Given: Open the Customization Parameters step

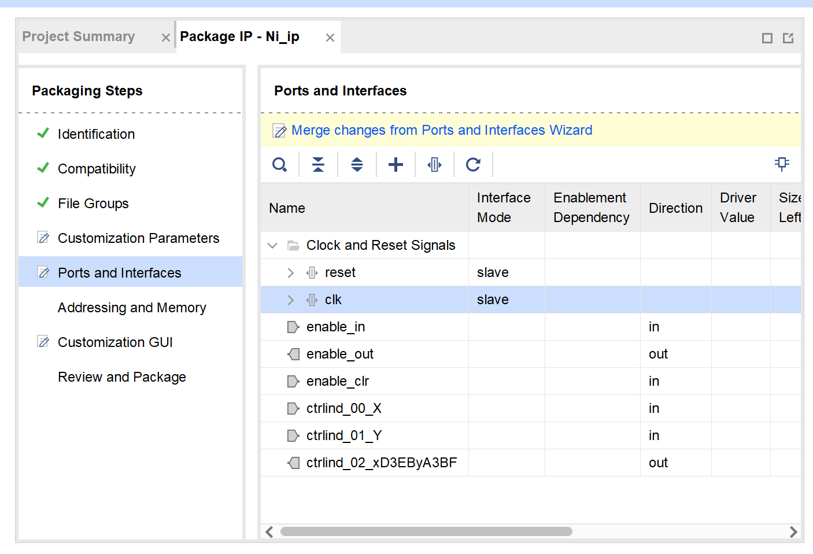Looking at the screenshot, I should 138,238.
